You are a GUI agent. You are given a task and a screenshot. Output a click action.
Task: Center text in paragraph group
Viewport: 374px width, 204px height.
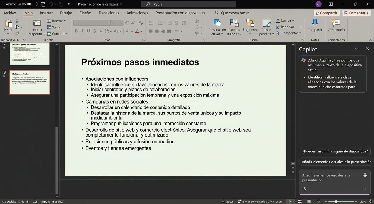tap(157, 31)
